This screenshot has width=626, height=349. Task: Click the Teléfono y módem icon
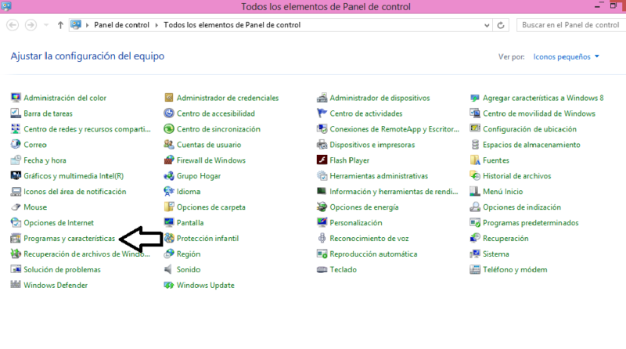click(x=475, y=269)
